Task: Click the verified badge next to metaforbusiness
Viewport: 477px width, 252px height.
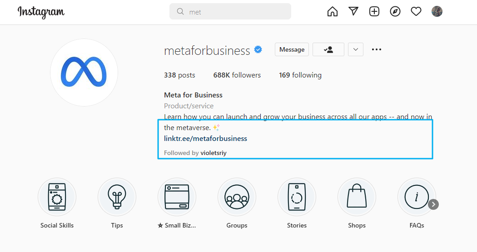Action: click(258, 49)
